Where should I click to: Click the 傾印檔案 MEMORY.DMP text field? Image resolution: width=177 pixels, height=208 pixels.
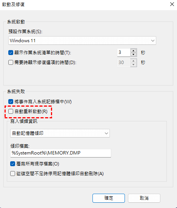pos(61,153)
